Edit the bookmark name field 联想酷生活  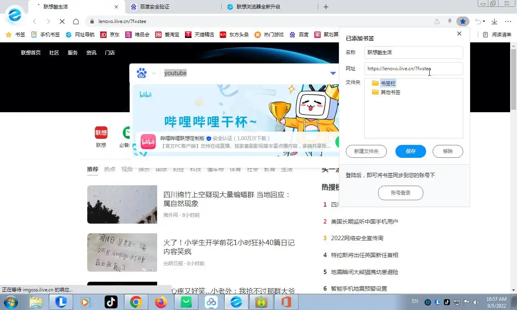414,52
